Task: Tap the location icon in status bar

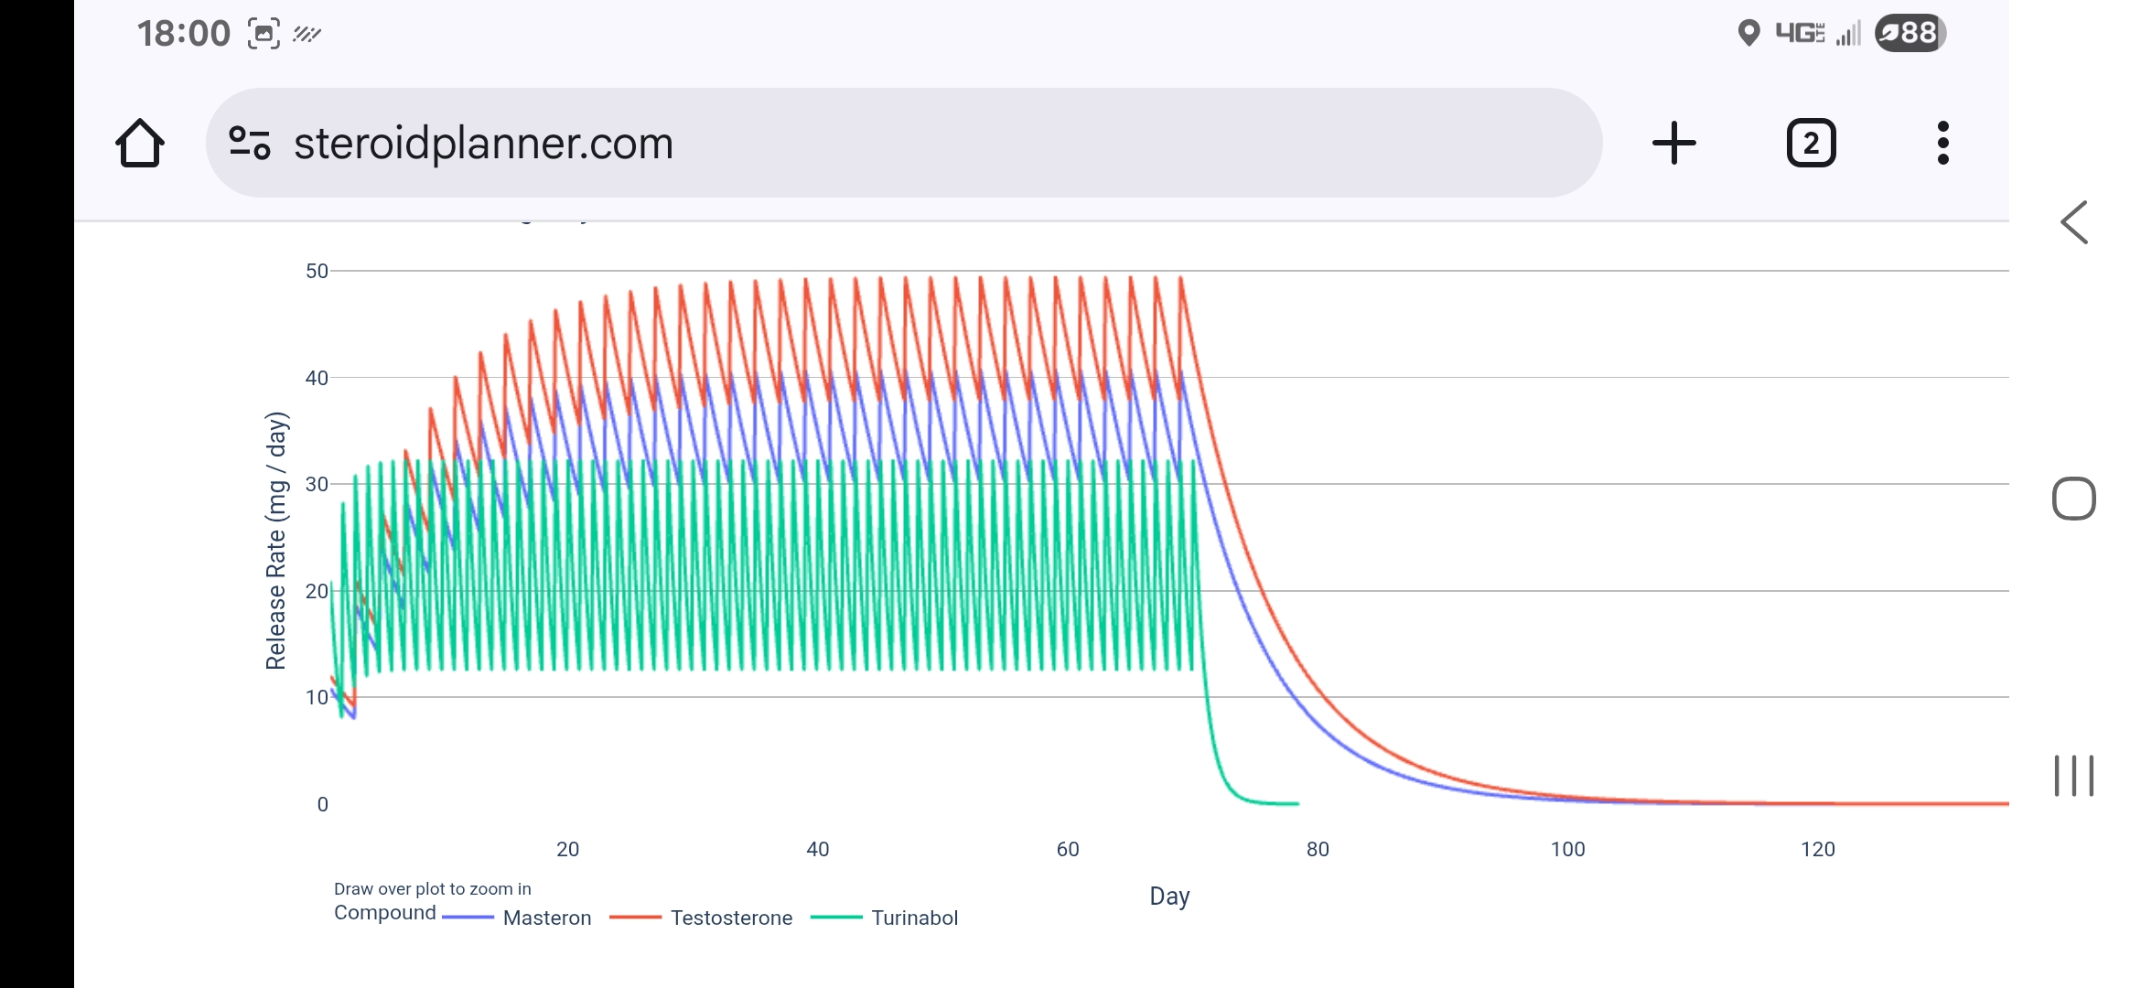Action: click(x=1748, y=33)
